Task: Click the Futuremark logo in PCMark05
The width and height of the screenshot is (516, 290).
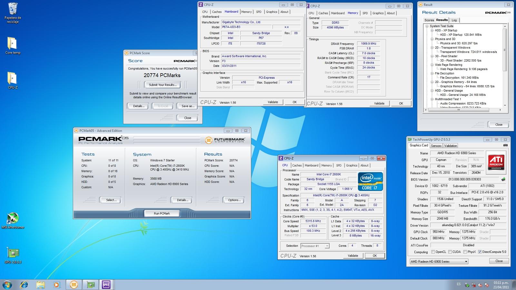Action: [225, 140]
